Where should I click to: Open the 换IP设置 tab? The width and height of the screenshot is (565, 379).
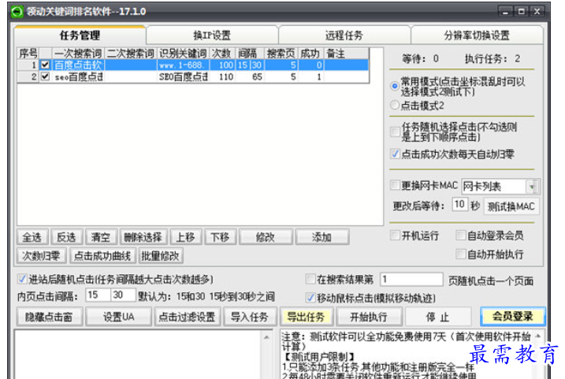click(x=212, y=35)
